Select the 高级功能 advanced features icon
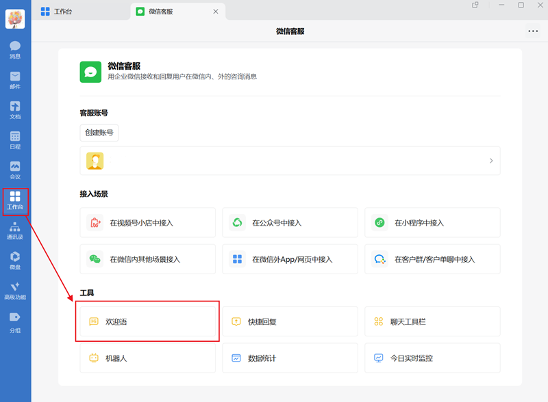 coord(15,291)
